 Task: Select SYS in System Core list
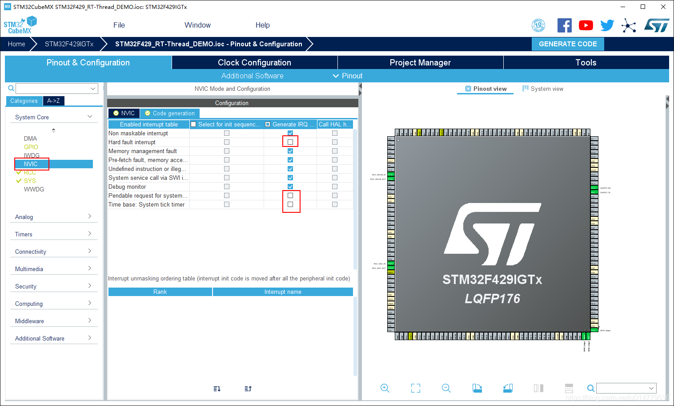click(30, 181)
